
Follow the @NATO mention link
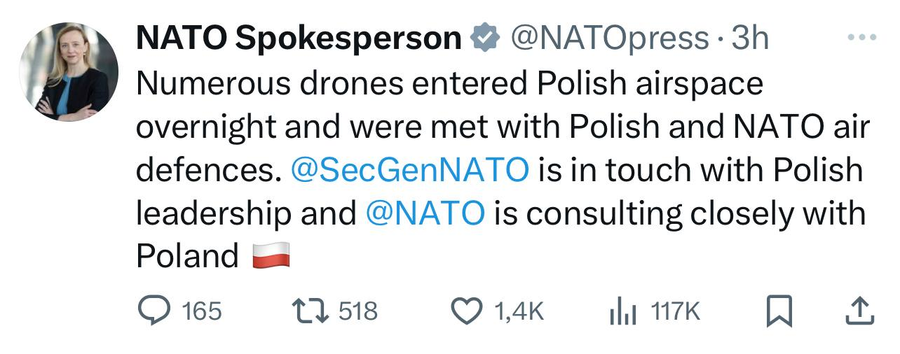425,213
